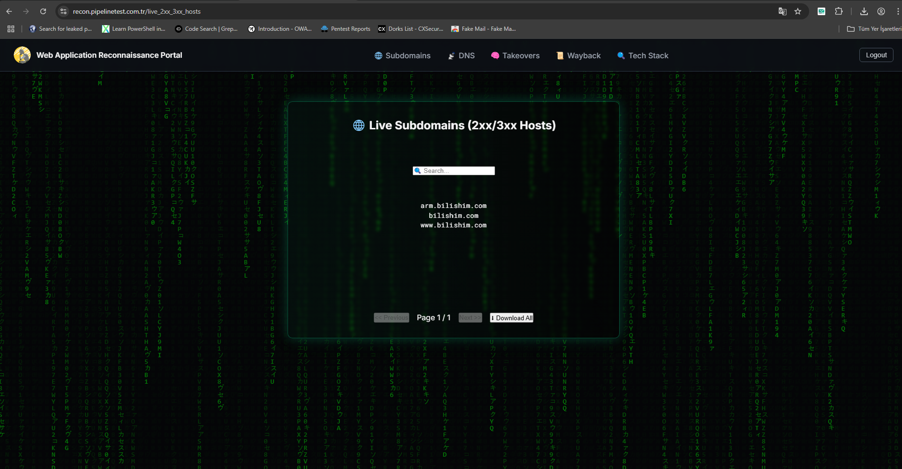Screen dimensions: 902x469
Task: Focus the subdomain Search field
Action: point(454,171)
